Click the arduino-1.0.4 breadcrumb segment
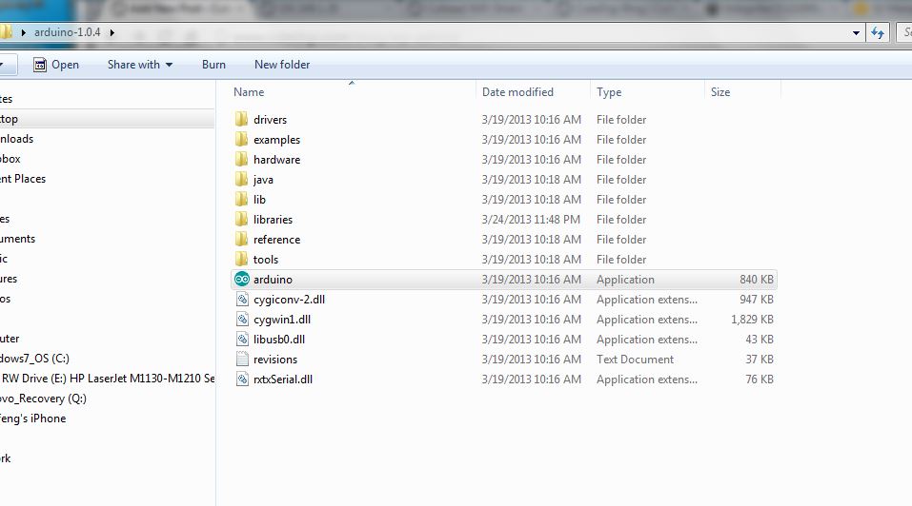Screen dimensions: 912x506 coord(67,32)
